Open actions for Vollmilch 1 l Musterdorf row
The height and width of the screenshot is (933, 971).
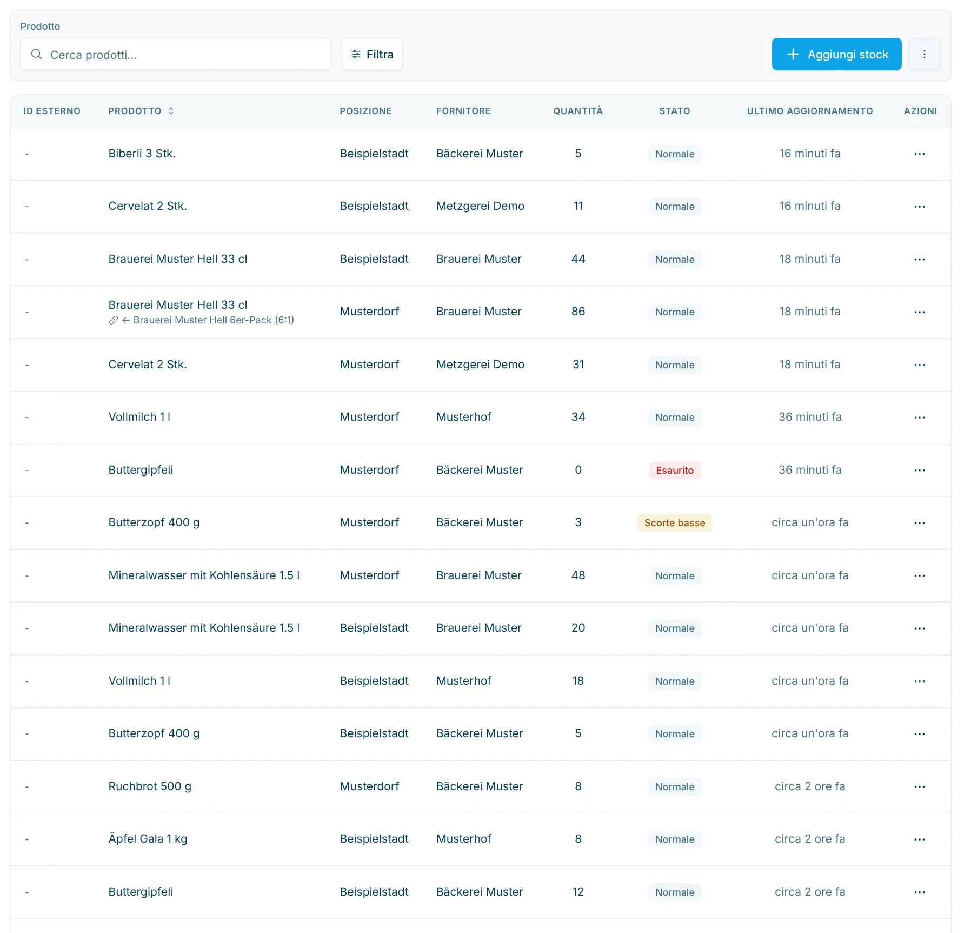(919, 418)
